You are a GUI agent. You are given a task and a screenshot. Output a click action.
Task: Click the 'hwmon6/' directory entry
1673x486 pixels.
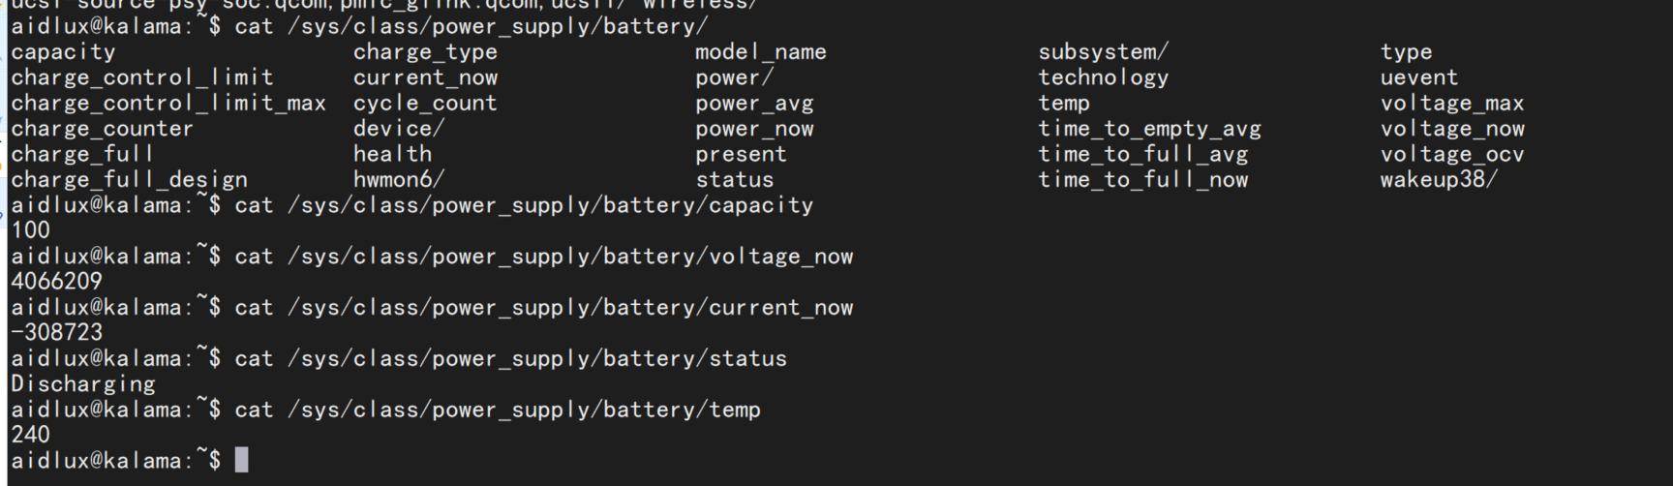399,180
